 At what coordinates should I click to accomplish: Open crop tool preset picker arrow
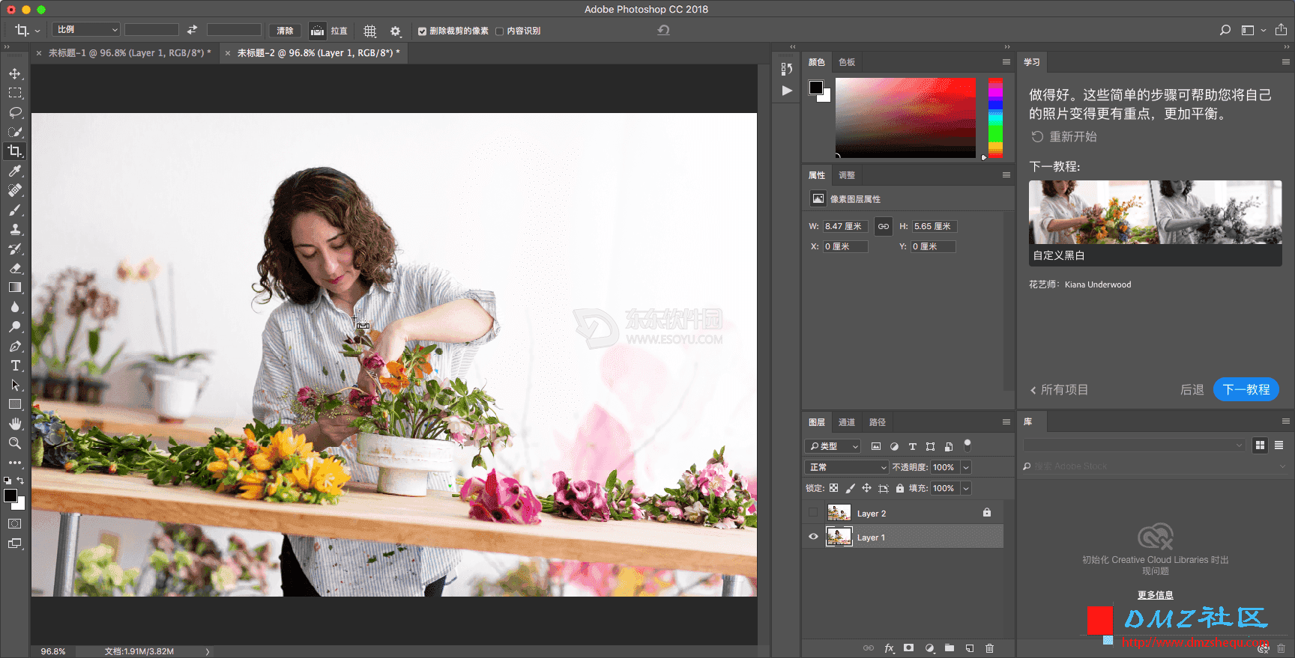click(37, 31)
